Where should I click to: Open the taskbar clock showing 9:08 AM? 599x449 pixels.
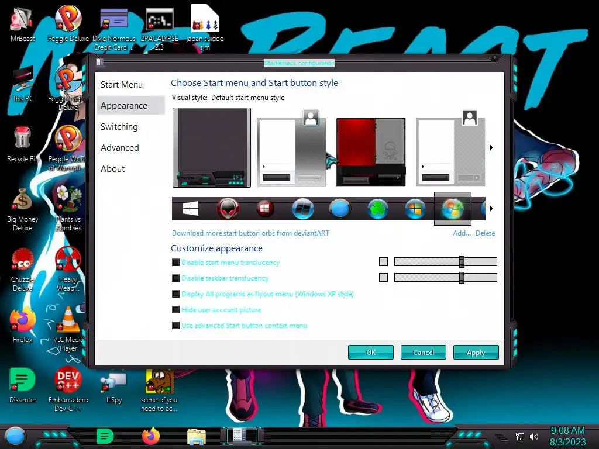click(567, 436)
